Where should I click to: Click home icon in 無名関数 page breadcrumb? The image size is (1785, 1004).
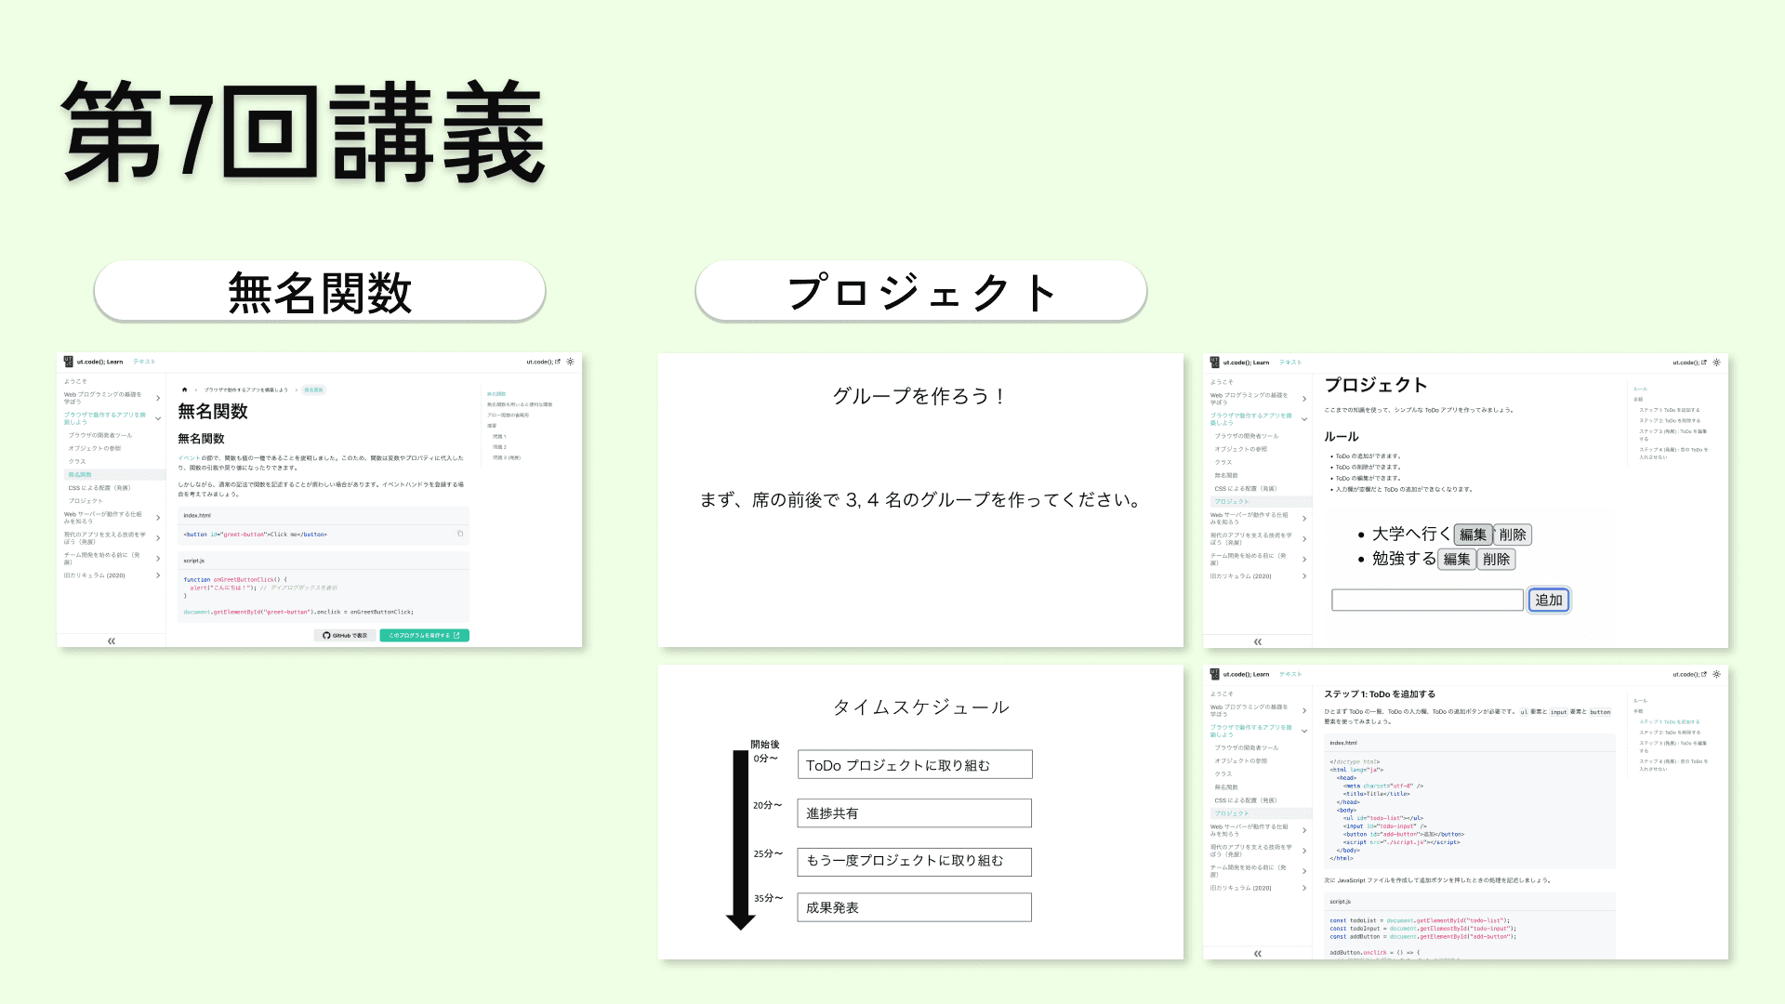184,390
